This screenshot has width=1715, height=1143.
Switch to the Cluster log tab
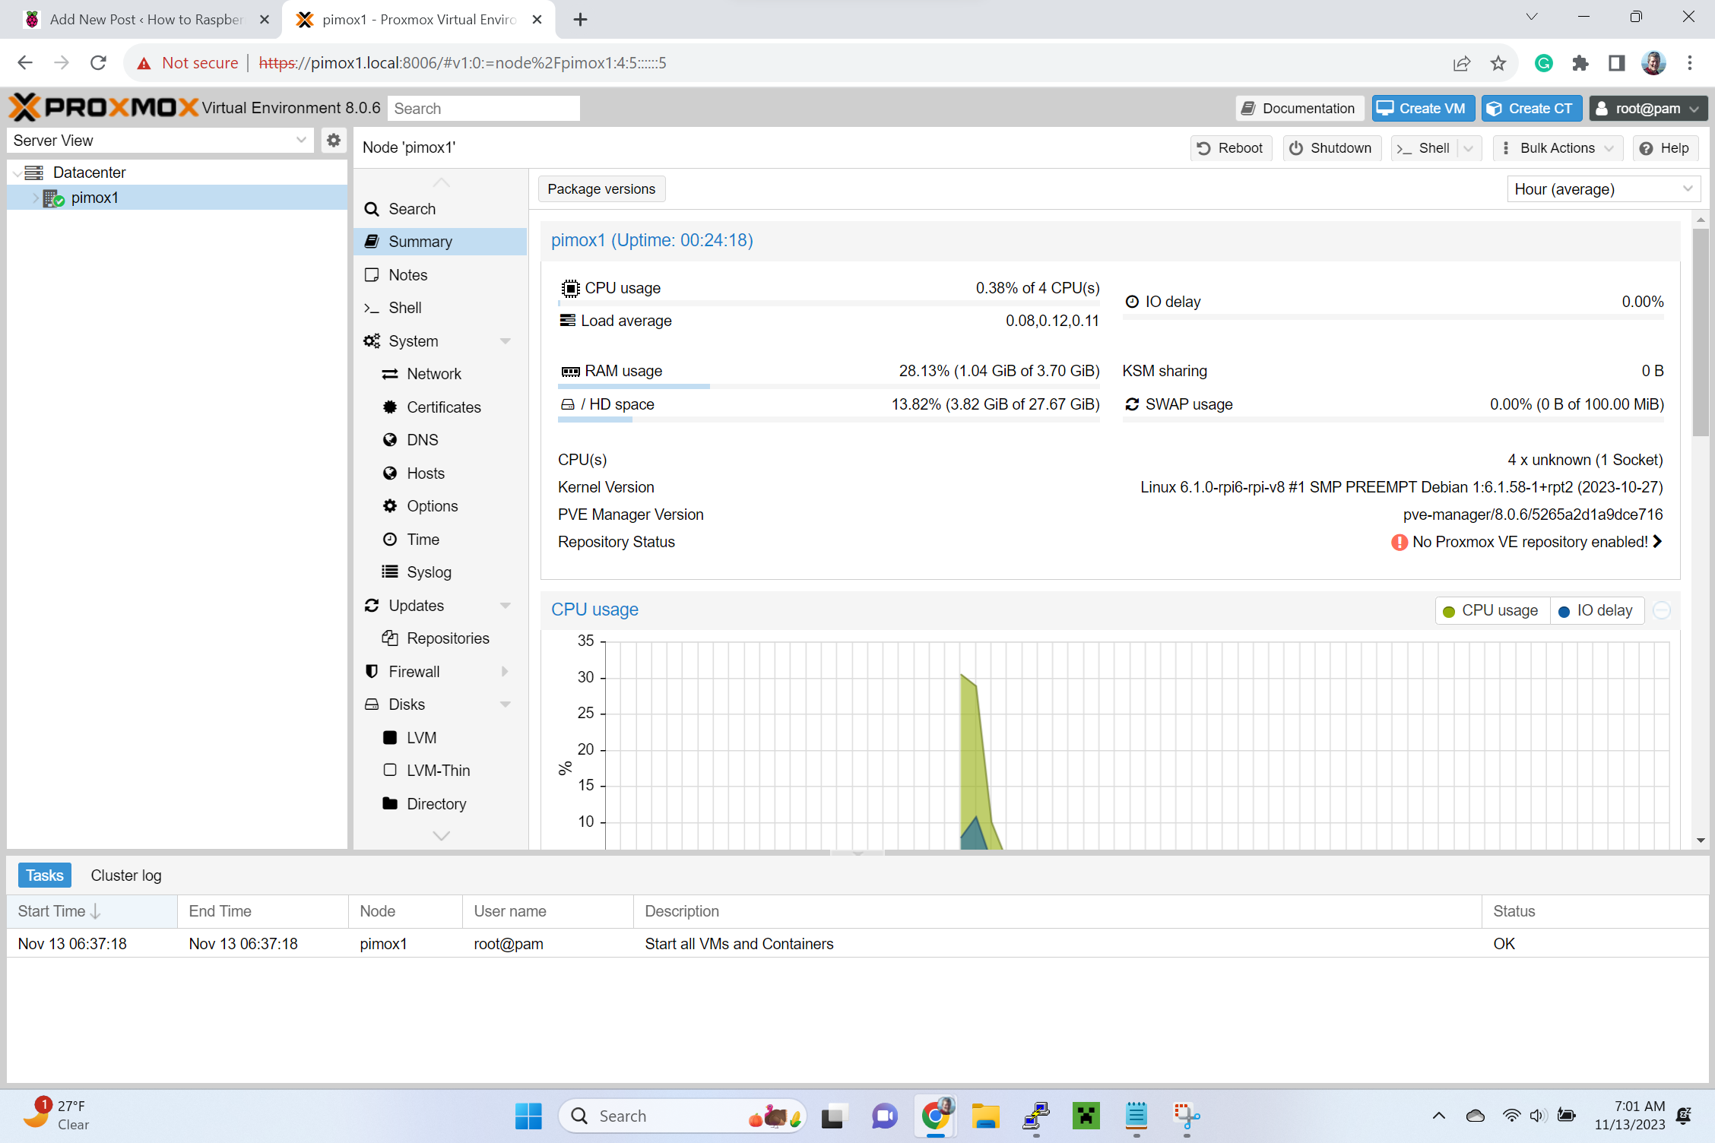pos(125,875)
